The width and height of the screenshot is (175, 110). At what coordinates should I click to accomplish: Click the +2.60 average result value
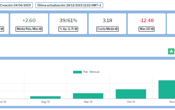[x=29, y=20]
